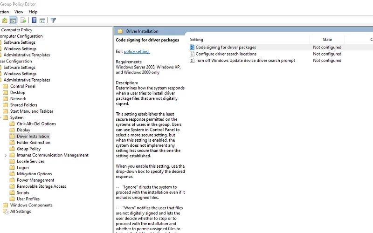Select Power Management tree item
Viewport: 373px width, 233px height.
tap(35, 180)
